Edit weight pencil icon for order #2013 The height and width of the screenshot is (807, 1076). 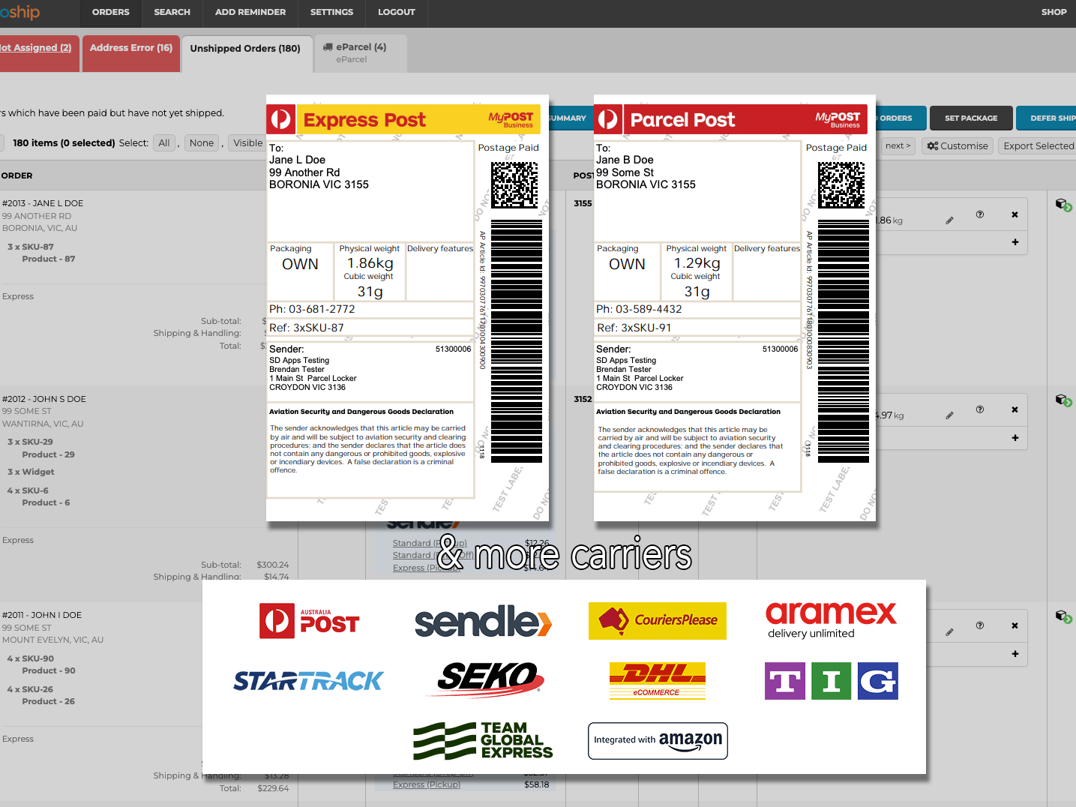(x=949, y=220)
